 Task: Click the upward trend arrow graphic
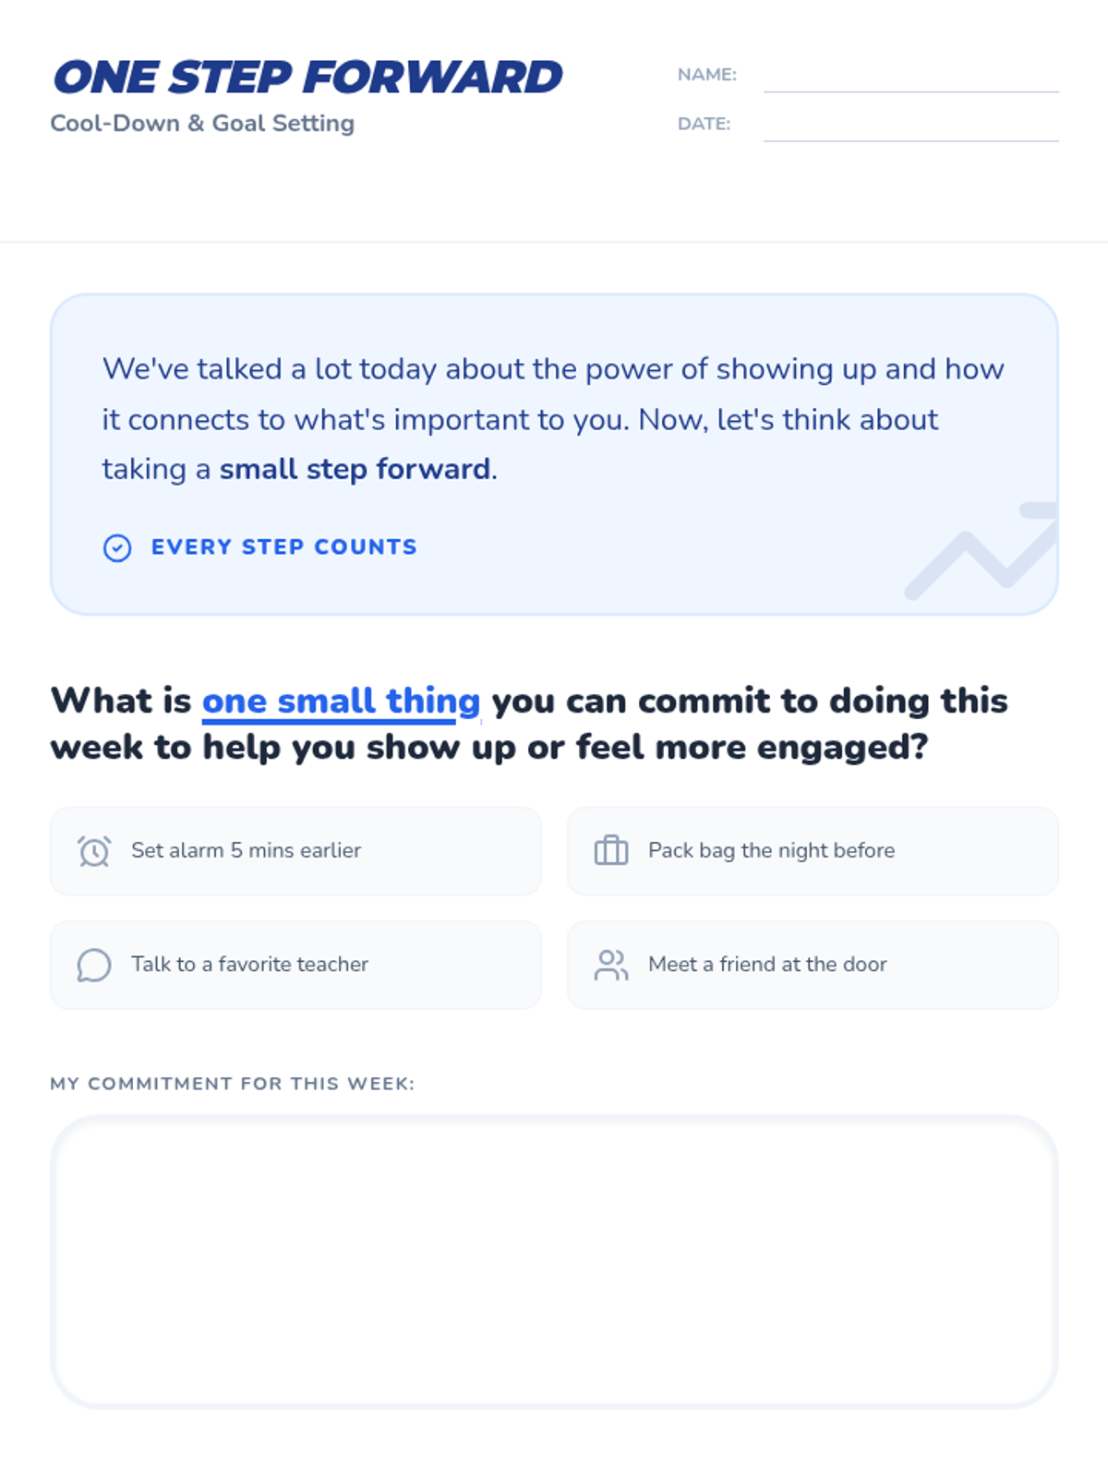coord(981,551)
